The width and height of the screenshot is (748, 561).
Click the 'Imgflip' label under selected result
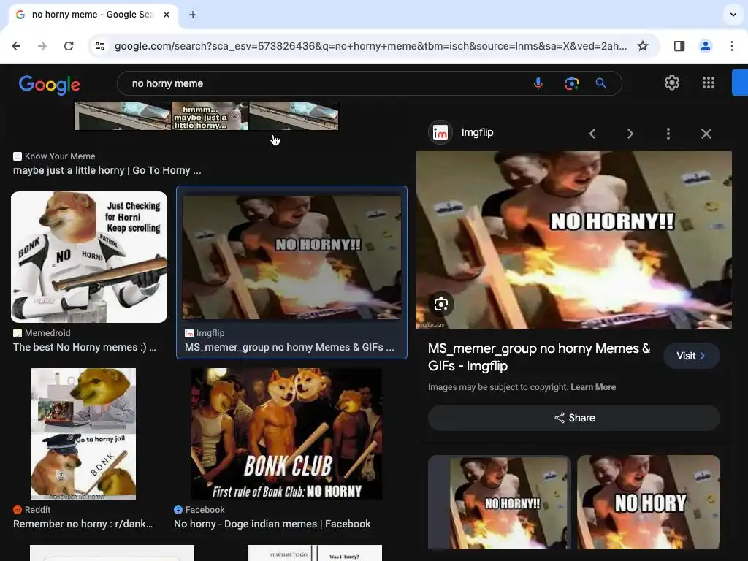click(210, 333)
